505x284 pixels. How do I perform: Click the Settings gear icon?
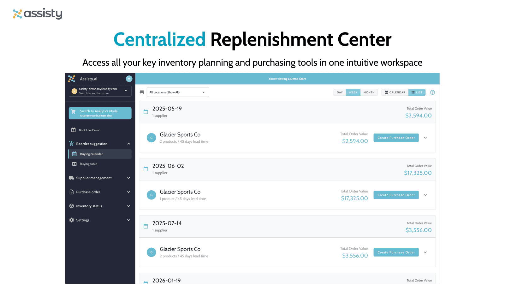click(x=72, y=220)
